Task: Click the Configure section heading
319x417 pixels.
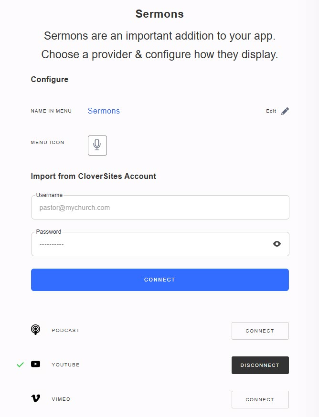Action: (x=50, y=80)
